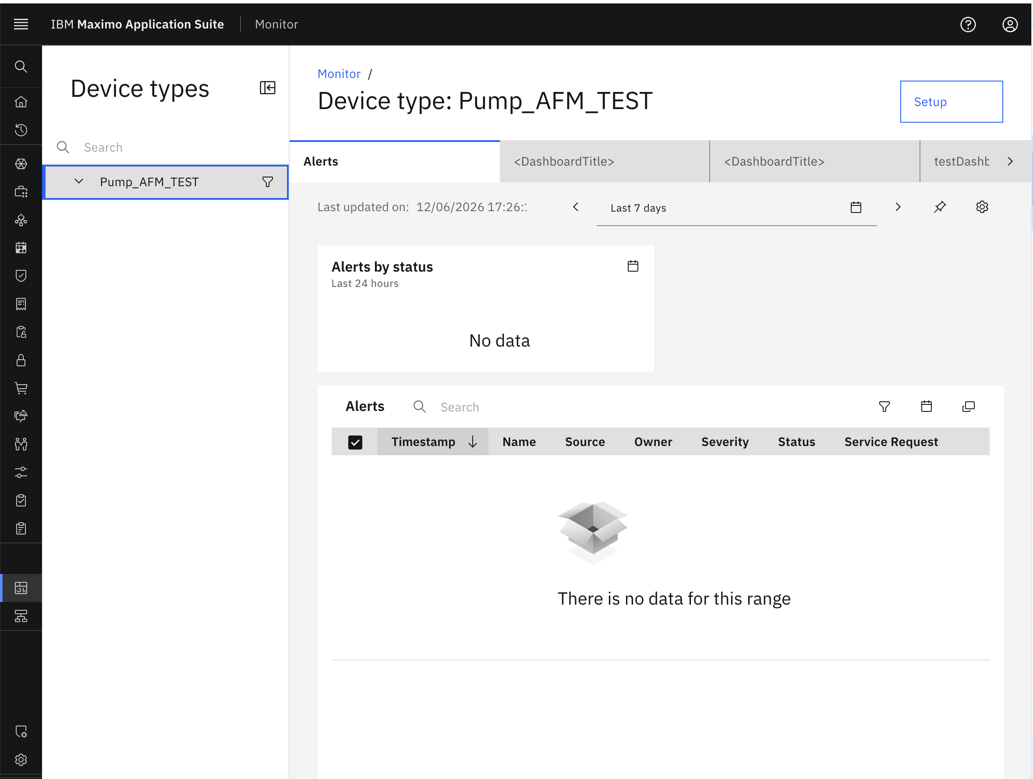
Task: Click the Status column header
Action: pyautogui.click(x=797, y=442)
